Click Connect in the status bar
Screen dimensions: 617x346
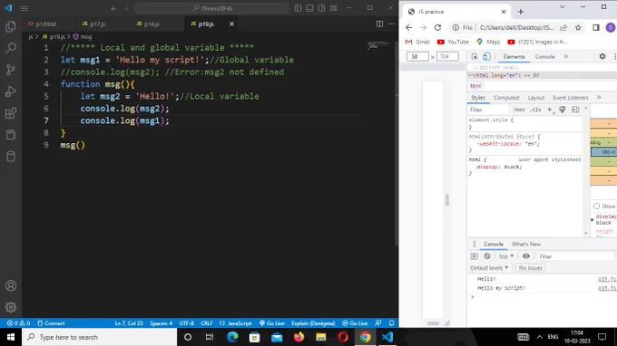pyautogui.click(x=51, y=323)
